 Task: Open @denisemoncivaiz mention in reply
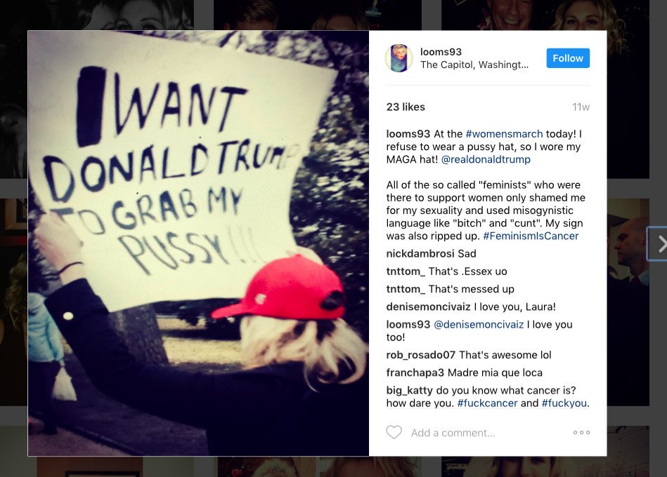(479, 325)
